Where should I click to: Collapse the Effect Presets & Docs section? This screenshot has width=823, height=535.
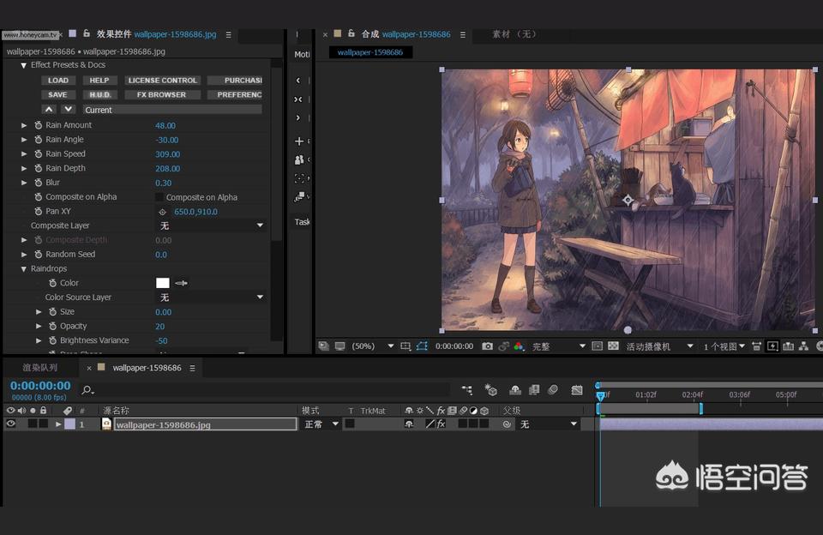coord(24,65)
